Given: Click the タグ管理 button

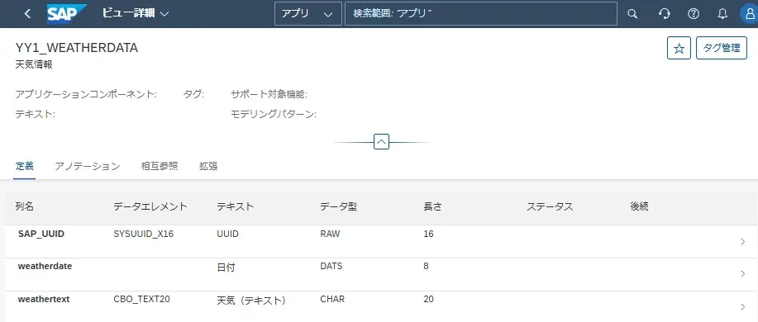Looking at the screenshot, I should 722,48.
